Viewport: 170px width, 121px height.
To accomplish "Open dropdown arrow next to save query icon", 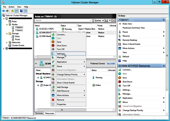I will (x=110, y=20).
